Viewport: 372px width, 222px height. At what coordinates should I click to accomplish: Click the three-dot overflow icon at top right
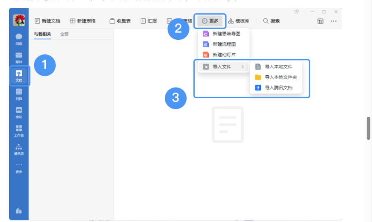point(333,21)
